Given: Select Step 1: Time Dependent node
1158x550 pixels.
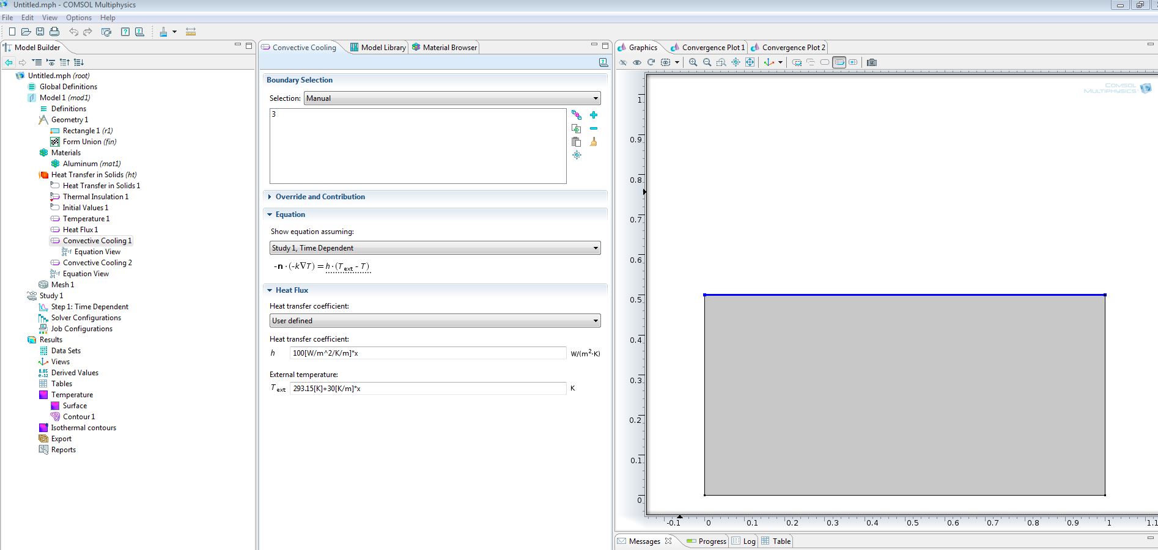Looking at the screenshot, I should [x=89, y=307].
